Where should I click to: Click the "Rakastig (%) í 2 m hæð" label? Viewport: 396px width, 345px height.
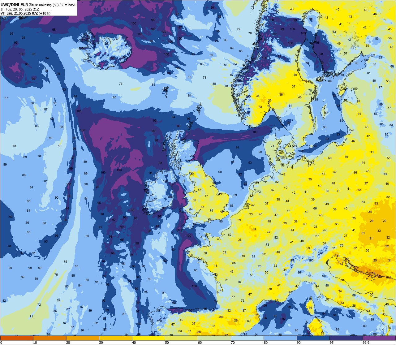tap(57, 5)
